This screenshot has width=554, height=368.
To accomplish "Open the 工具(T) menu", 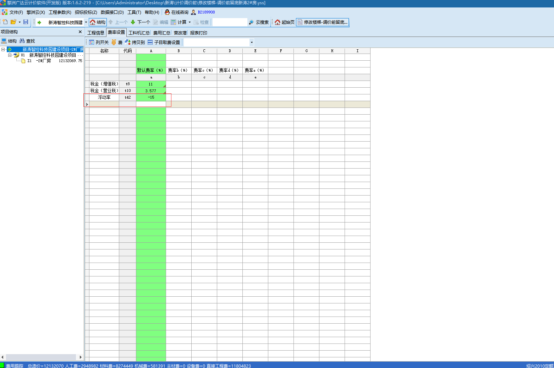I will pyautogui.click(x=134, y=12).
